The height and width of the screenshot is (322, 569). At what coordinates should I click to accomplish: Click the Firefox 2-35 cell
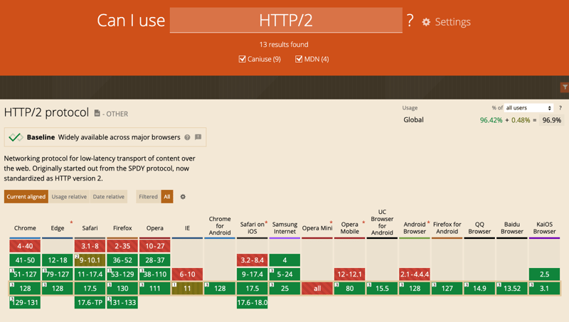tap(122, 246)
